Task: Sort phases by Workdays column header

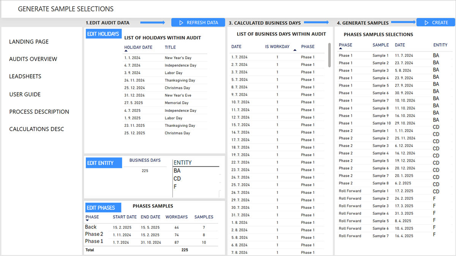Action: [x=177, y=217]
